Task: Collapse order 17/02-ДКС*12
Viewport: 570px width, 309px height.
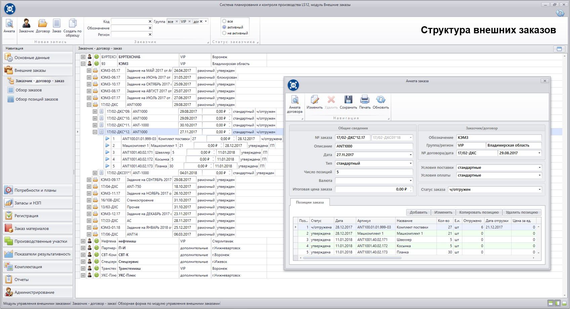Action: (95, 132)
